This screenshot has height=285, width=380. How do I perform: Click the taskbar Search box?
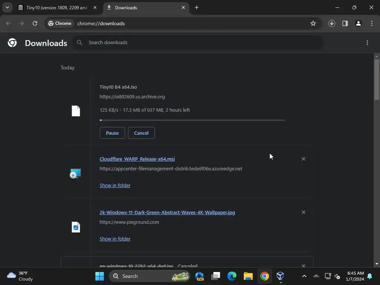(150, 276)
